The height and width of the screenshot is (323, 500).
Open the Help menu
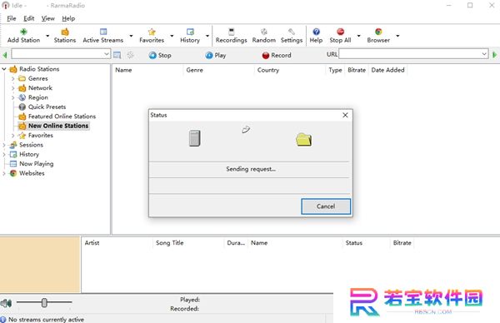coord(68,18)
